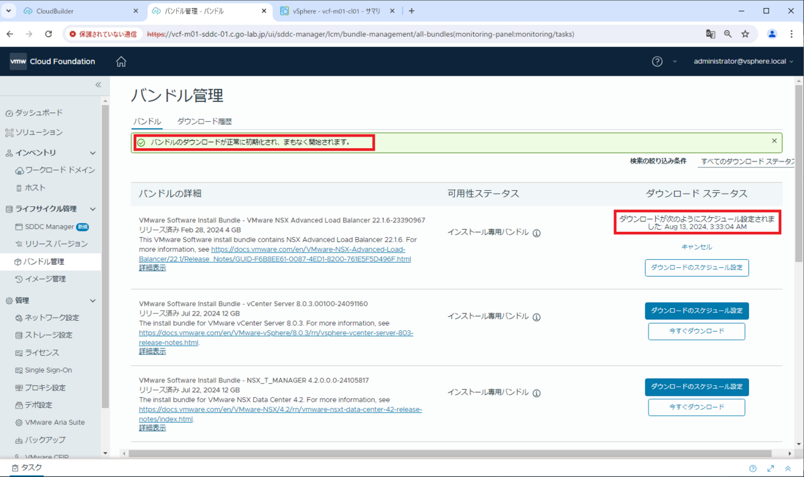Viewport: 804px width, 477px height.
Task: Switch to the vSphere vcf-m01-cl01 browser tab
Action: (336, 11)
